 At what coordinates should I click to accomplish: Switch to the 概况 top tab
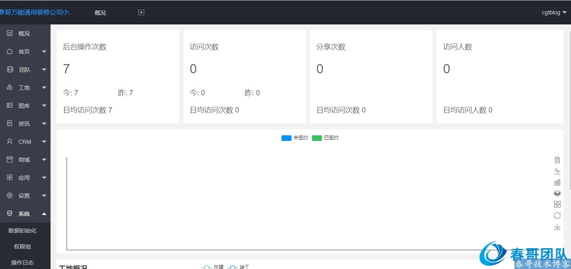100,13
